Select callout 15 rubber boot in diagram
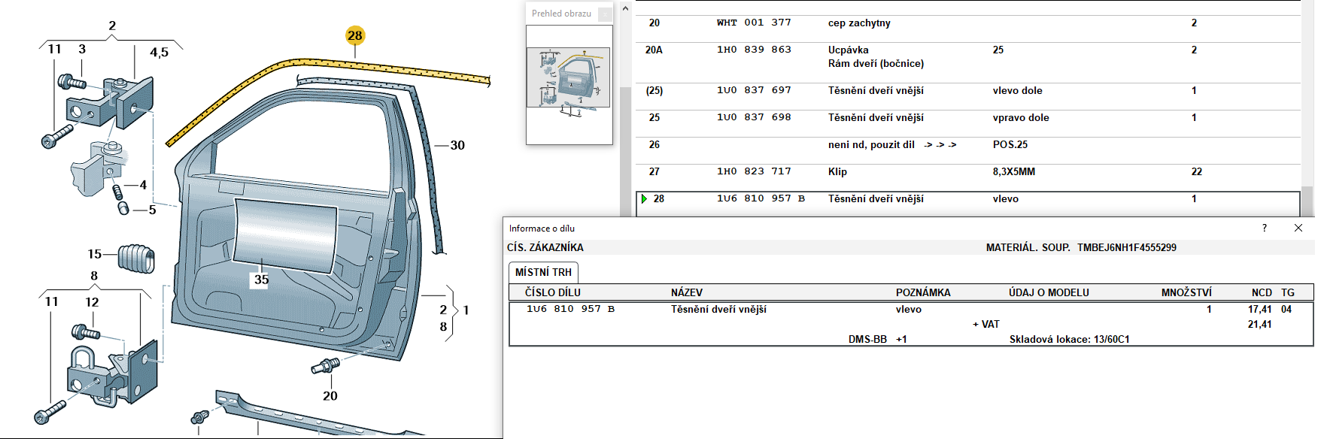This screenshot has width=1321, height=439. [95, 254]
